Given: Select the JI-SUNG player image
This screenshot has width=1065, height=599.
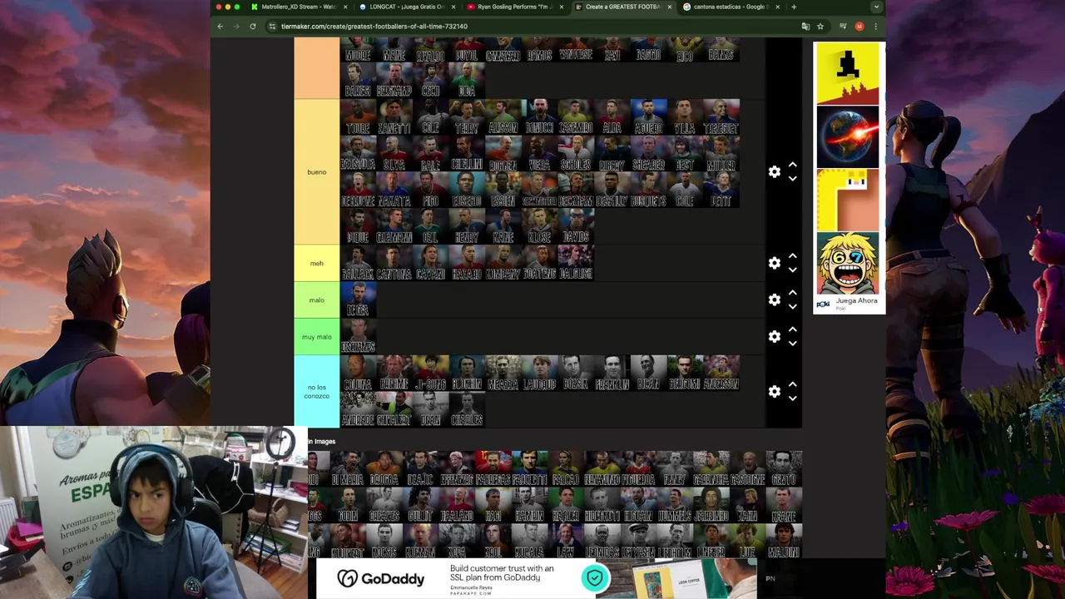Looking at the screenshot, I should [x=430, y=373].
